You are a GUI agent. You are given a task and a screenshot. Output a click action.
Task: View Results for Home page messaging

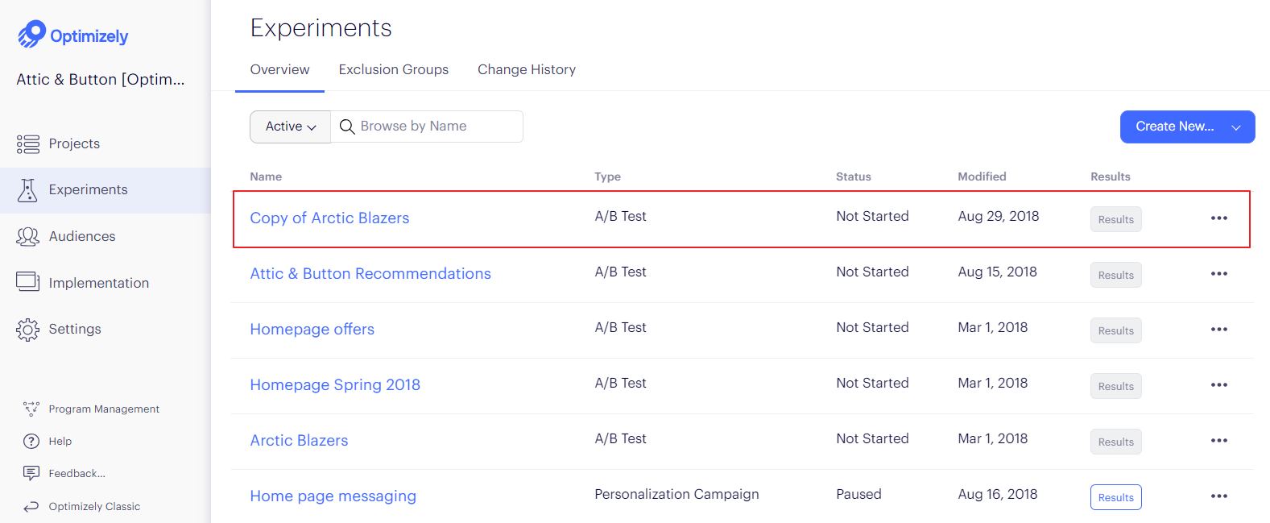click(1116, 497)
